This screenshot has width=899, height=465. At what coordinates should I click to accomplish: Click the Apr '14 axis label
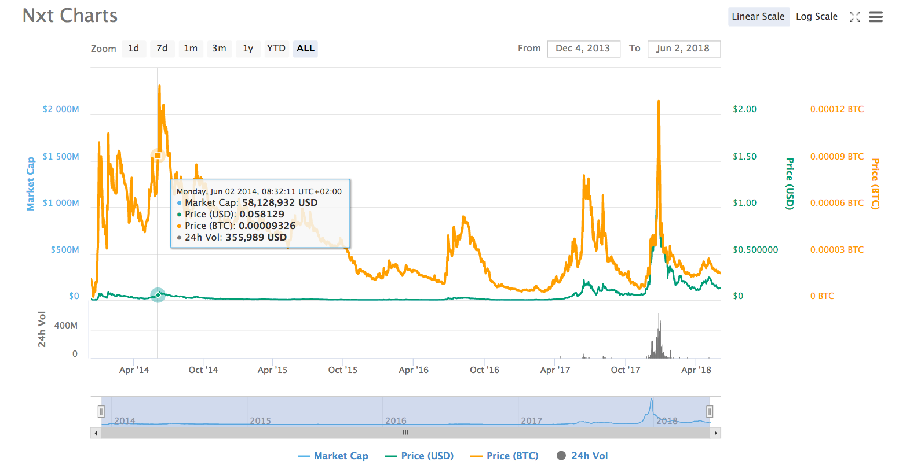(134, 370)
